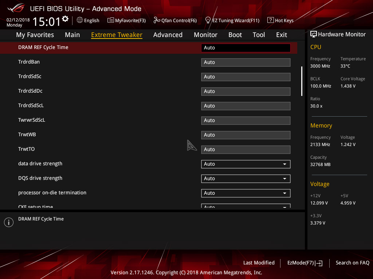
Task: Open the DQS drive strength dropdown
Action: pyautogui.click(x=246, y=179)
